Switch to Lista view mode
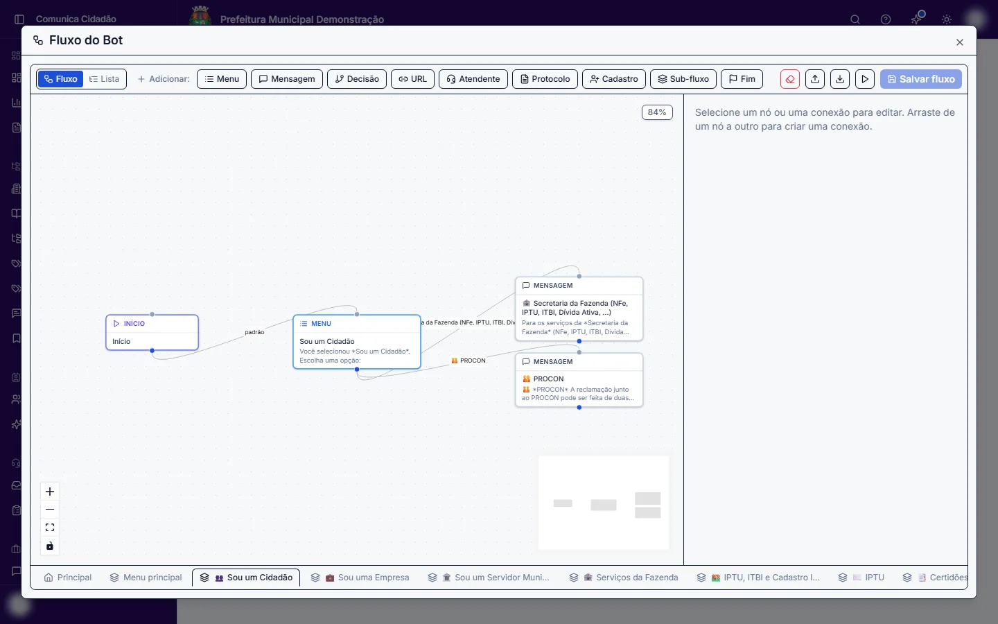This screenshot has width=998, height=624. pyautogui.click(x=105, y=79)
